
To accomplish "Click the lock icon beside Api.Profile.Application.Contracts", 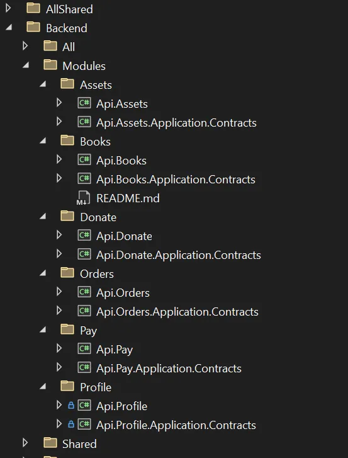I will point(71,425).
